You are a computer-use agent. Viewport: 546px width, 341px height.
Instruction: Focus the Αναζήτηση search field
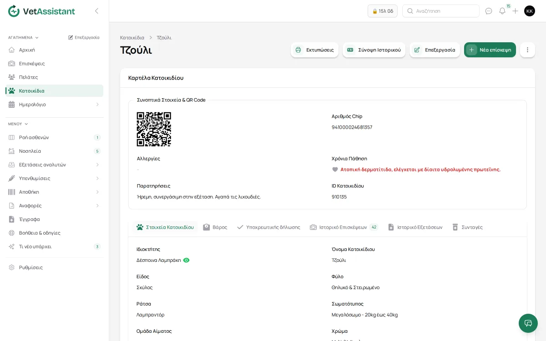[441, 11]
